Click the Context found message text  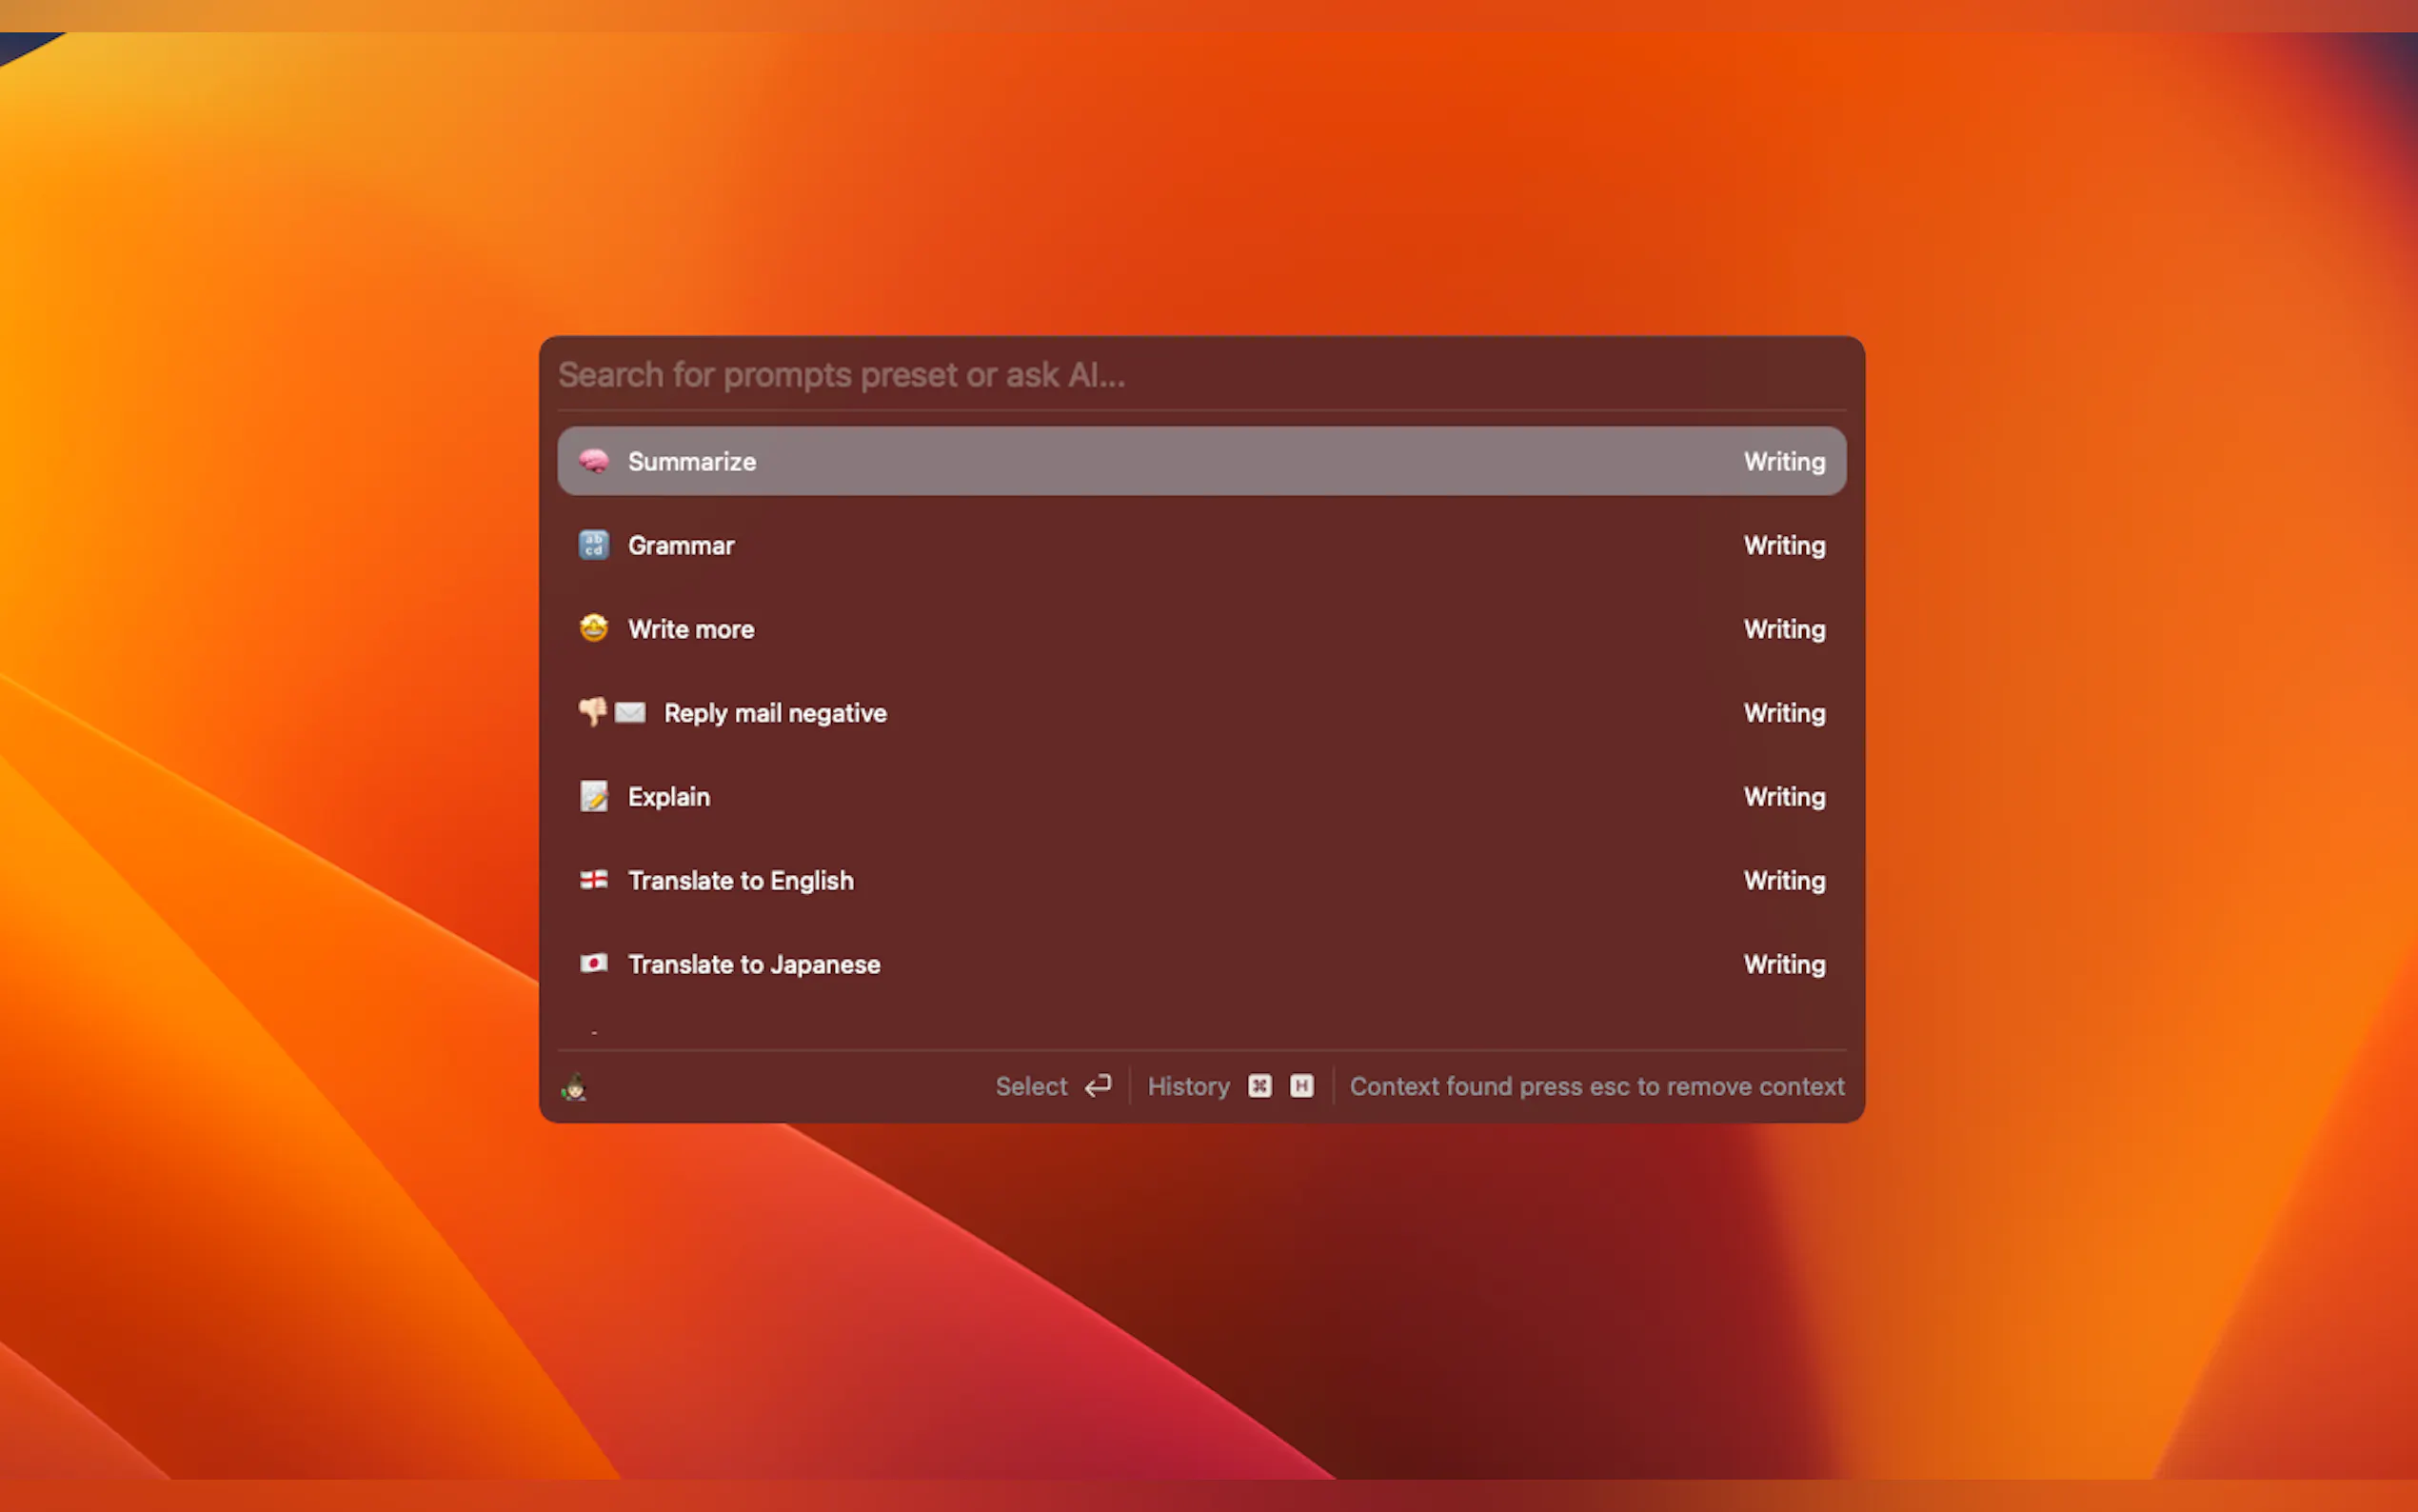click(1596, 1086)
